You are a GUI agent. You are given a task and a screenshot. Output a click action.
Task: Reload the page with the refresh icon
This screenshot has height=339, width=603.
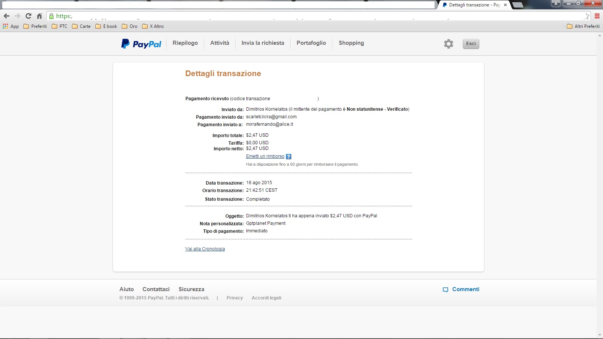pyautogui.click(x=28, y=16)
